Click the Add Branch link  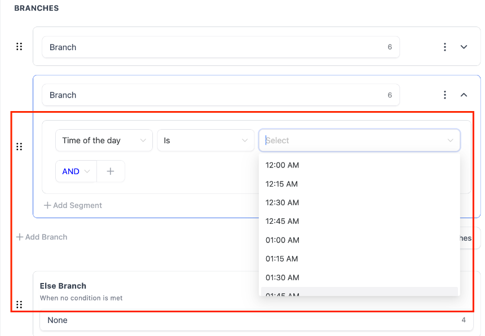tap(42, 237)
